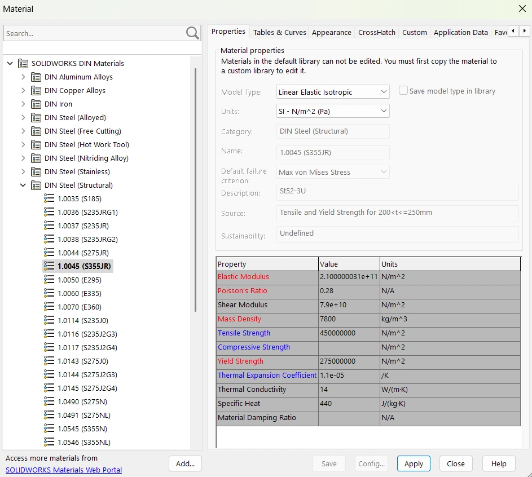
Task: Click the Config... button
Action: 372,463
